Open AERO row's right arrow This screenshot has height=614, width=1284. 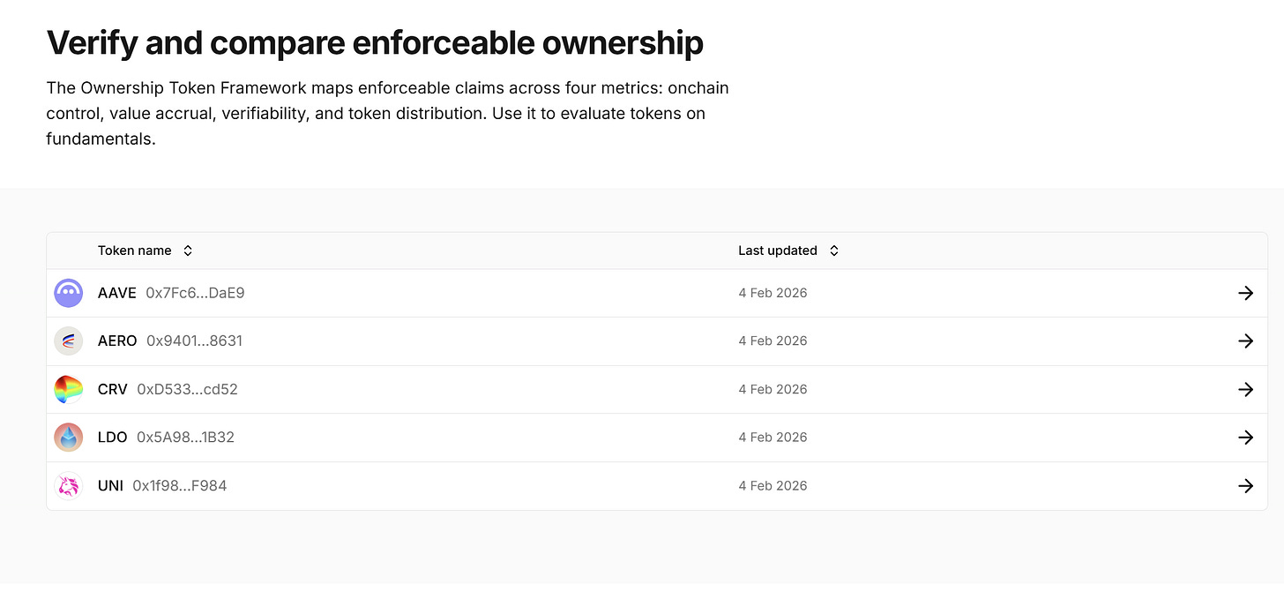click(1245, 341)
